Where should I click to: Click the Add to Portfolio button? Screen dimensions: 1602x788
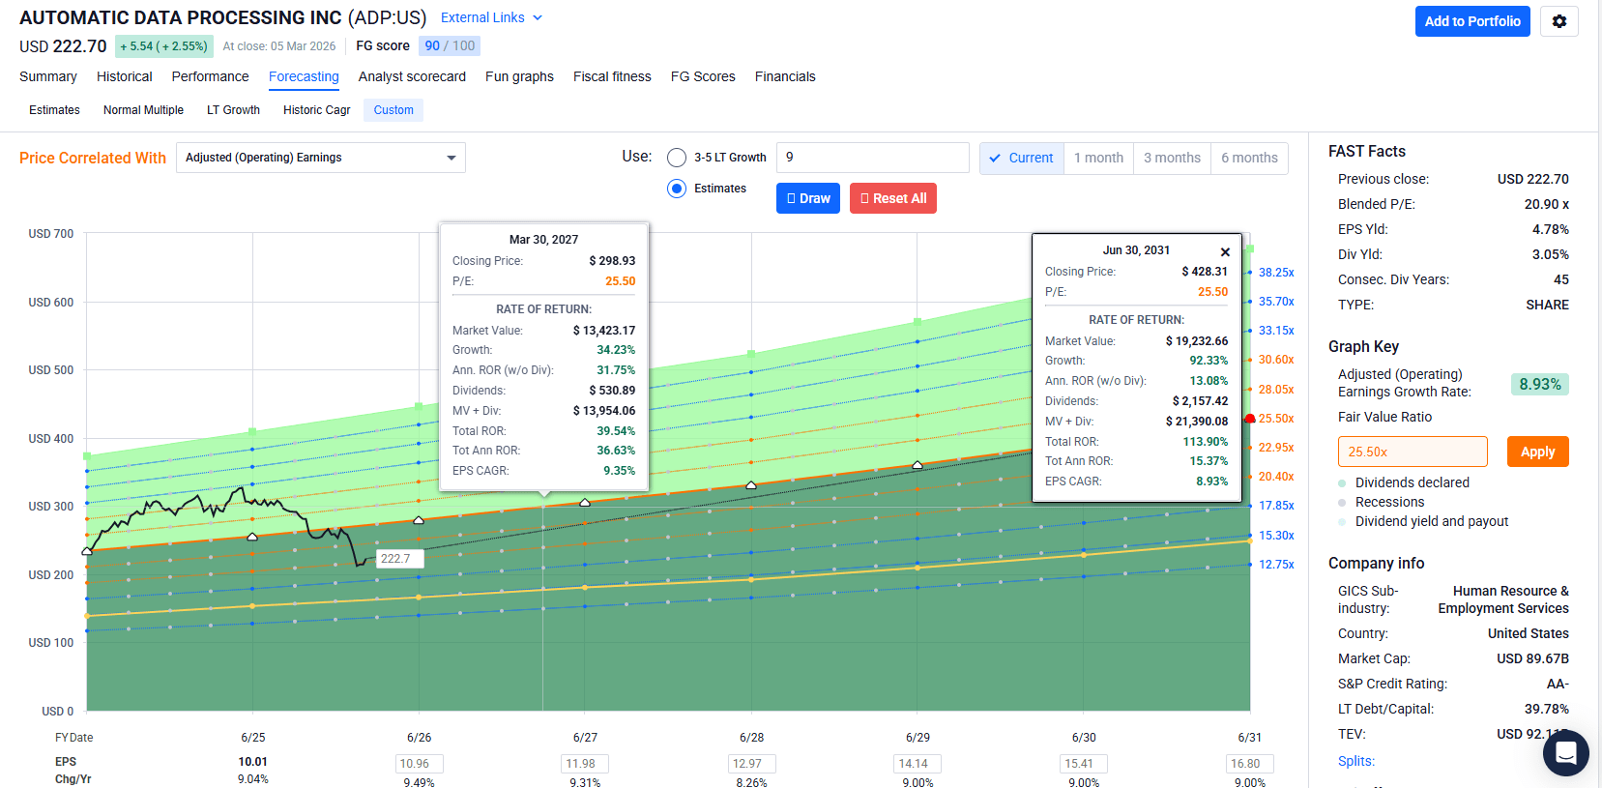pos(1472,21)
